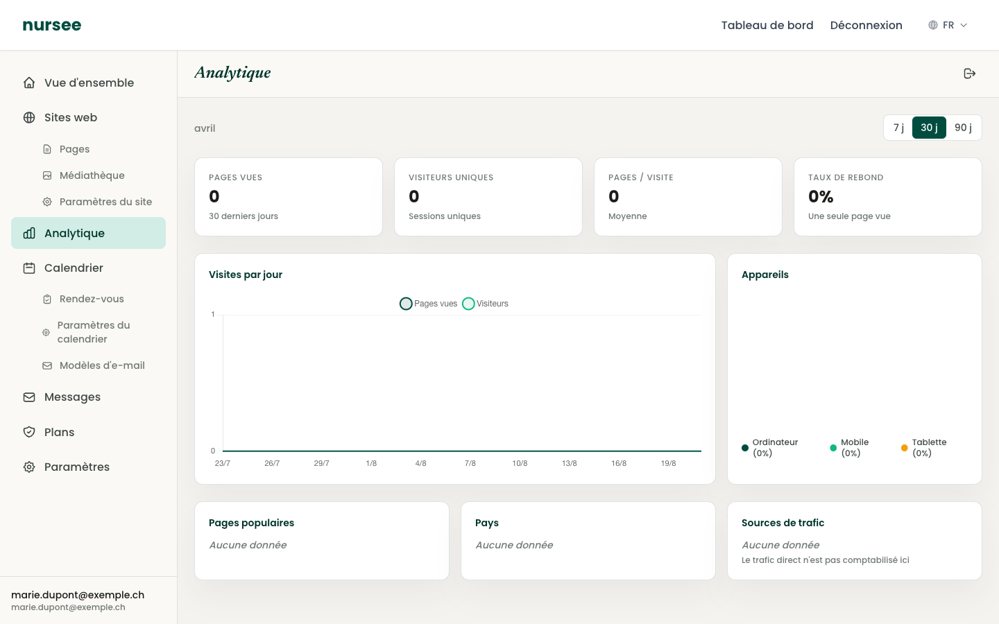Viewport: 999px width, 624px height.
Task: Click the Paramètres du site label
Action: coord(105,202)
